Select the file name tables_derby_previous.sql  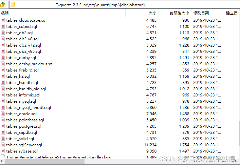coord(30,64)
